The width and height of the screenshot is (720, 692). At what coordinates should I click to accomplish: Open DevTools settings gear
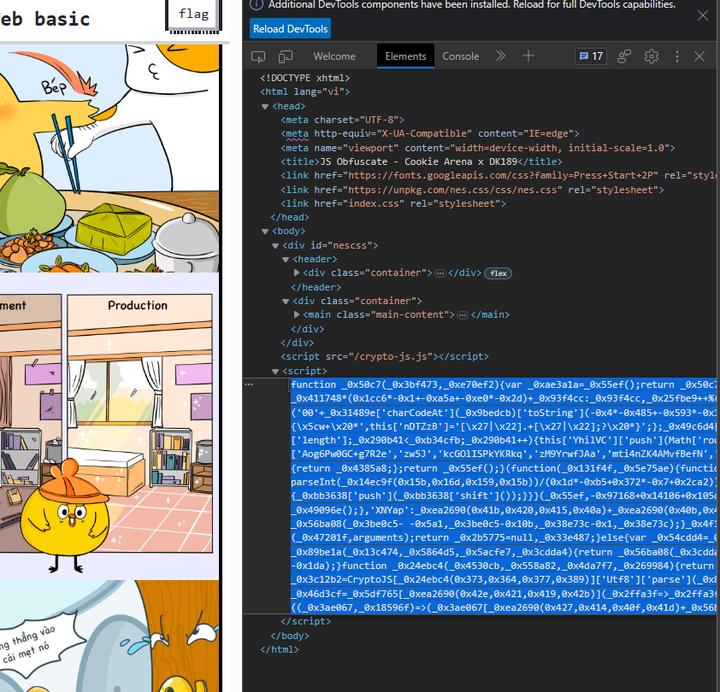coord(651,56)
